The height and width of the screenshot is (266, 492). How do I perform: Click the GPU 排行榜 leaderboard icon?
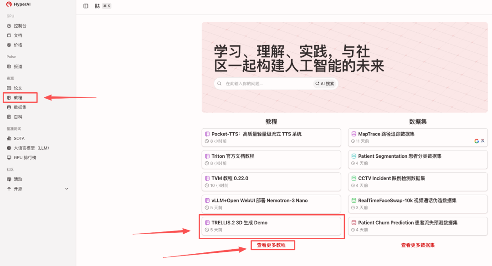[x=10, y=157]
